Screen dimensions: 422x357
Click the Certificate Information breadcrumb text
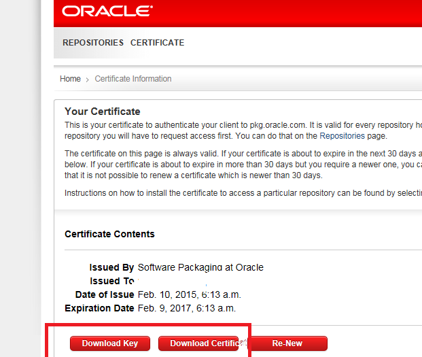(133, 79)
